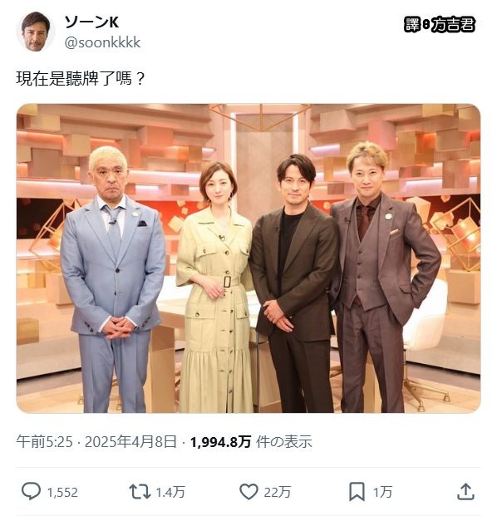Click the 22万 likes count
The height and width of the screenshot is (516, 497).
(277, 492)
